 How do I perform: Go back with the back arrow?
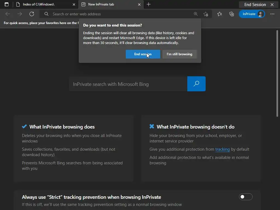click(x=8, y=14)
